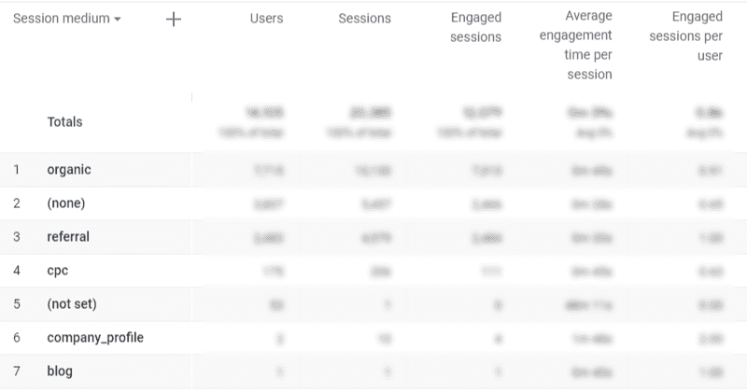747x392 pixels.
Task: Click row number 6 beside company_profile
Action: pos(17,338)
